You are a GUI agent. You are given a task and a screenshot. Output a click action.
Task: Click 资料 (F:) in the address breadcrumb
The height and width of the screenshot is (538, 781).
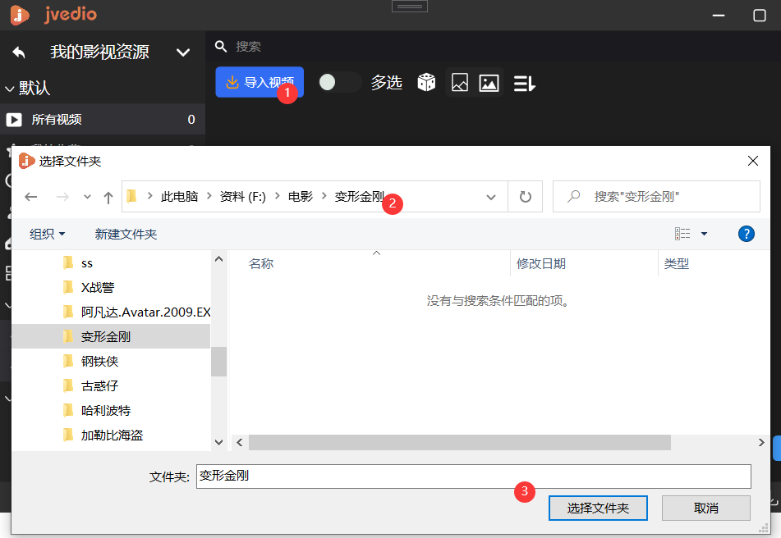click(243, 196)
